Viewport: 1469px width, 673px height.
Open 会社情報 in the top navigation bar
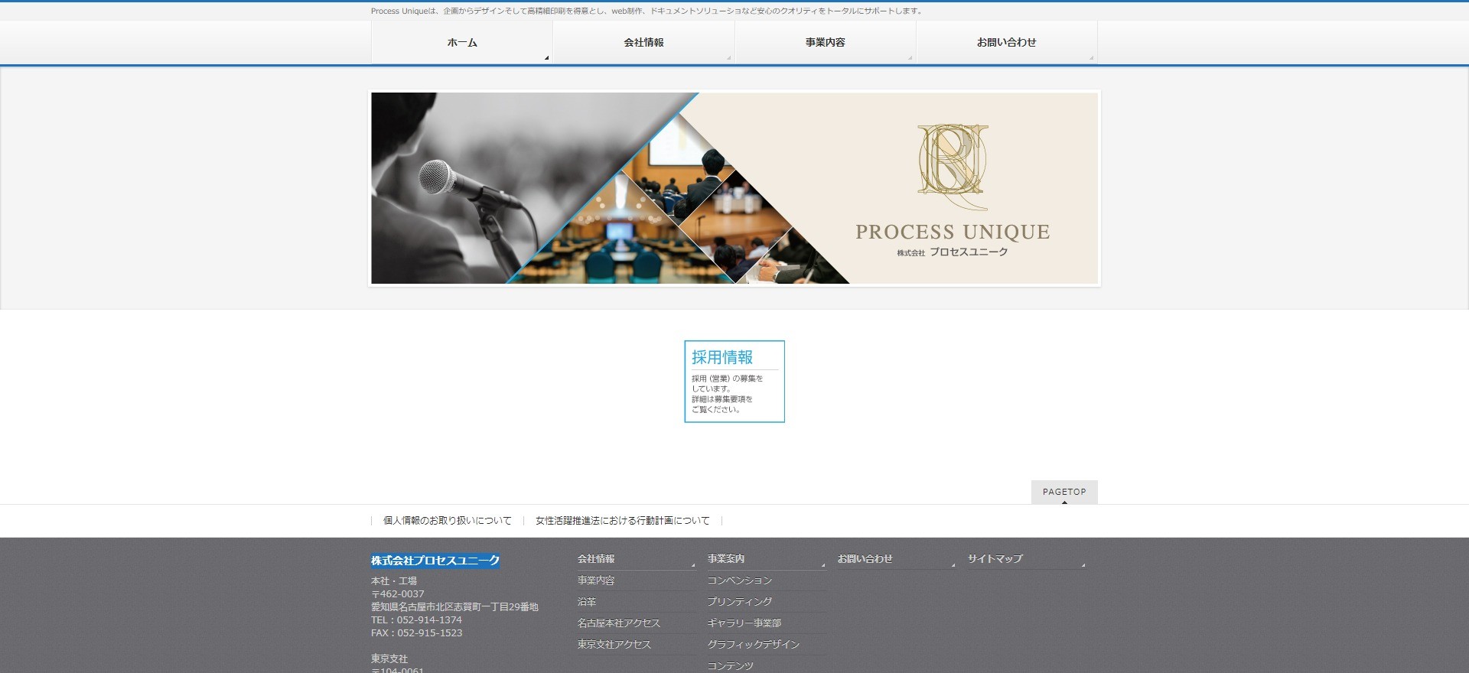(643, 43)
